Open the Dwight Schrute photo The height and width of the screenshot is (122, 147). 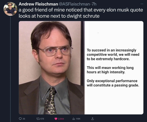(52, 68)
